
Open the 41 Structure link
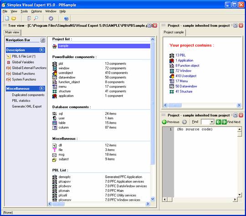coord(184,91)
